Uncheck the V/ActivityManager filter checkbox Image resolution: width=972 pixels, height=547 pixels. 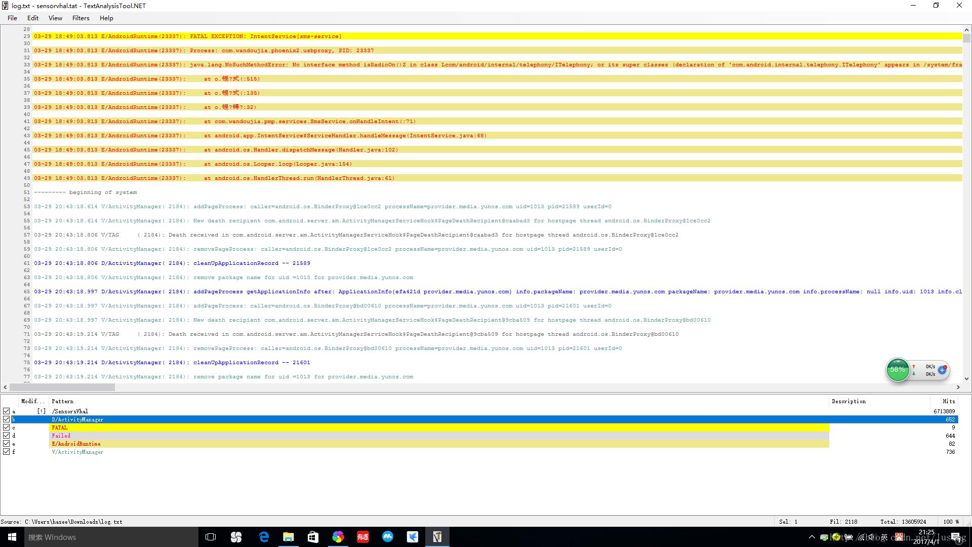click(x=7, y=452)
